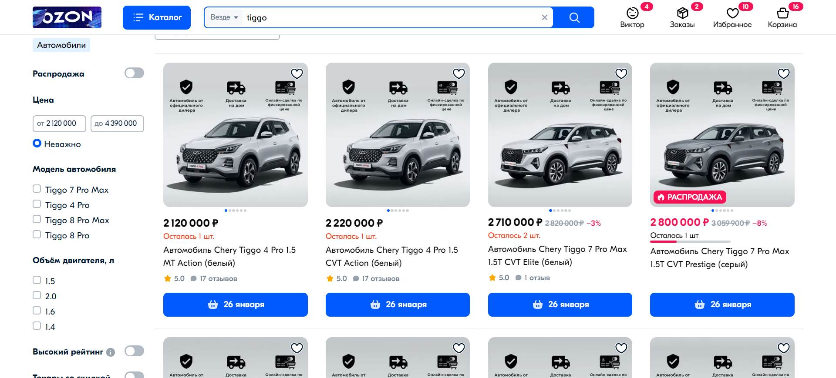Viewport: 836px width, 378px height.
Task: Check the Tiggo 7 Pro Max model filter
Action: (37, 189)
